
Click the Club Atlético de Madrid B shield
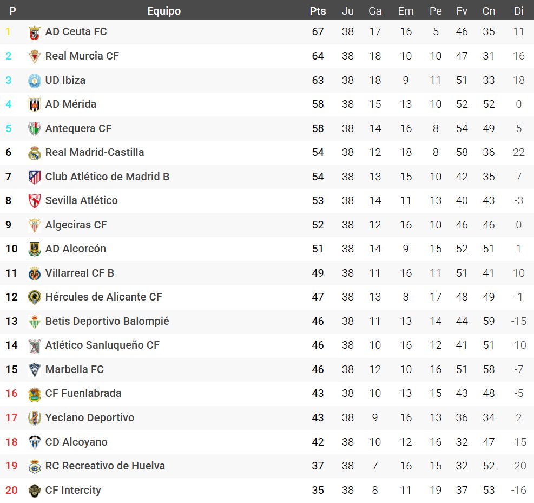pos(35,177)
